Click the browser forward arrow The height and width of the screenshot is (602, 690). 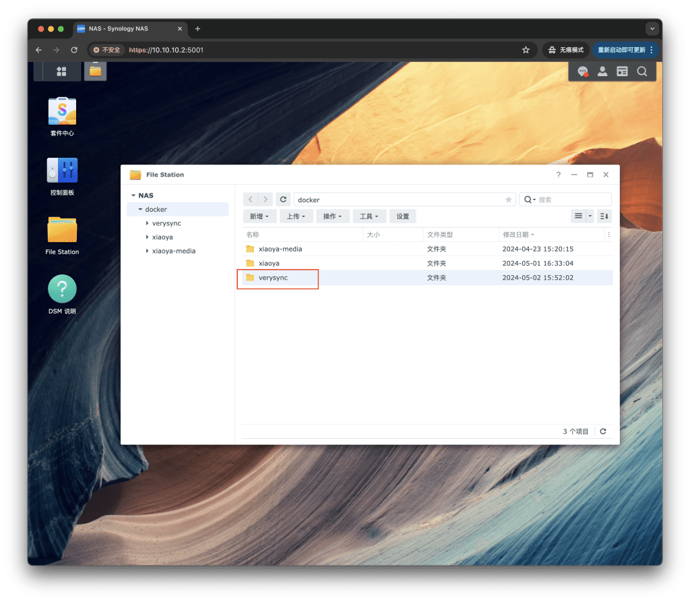(x=56, y=50)
